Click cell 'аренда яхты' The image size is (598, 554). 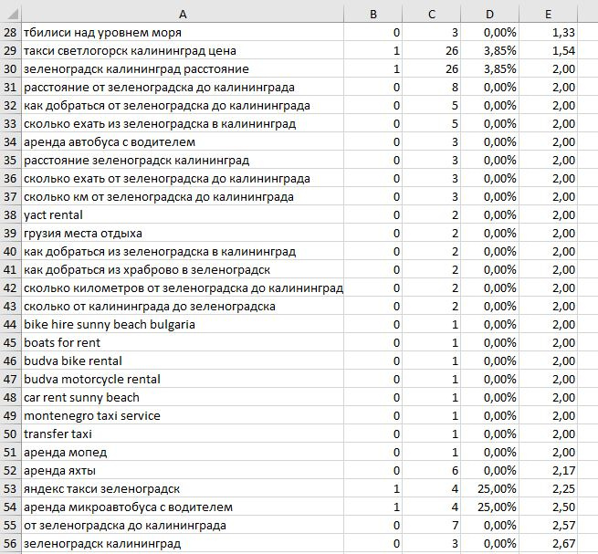coord(183,470)
